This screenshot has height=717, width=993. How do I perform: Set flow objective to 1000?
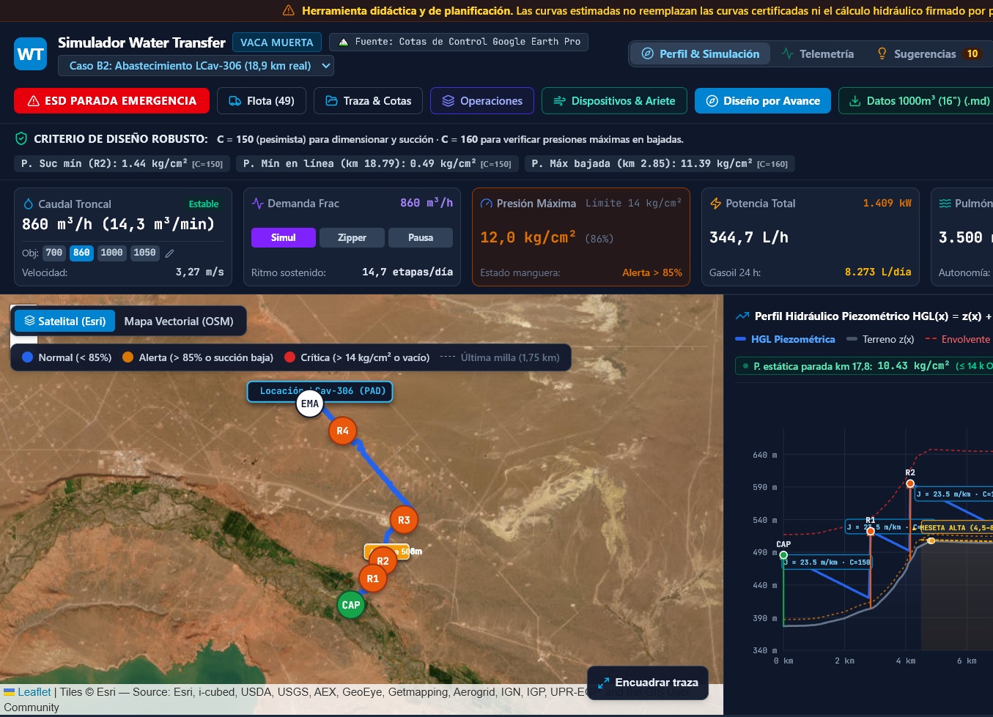click(111, 253)
